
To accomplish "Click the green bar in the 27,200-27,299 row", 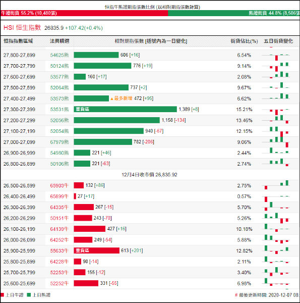I will click(x=116, y=120).
